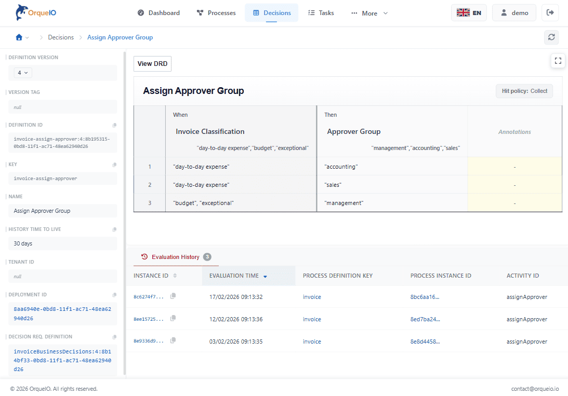This screenshot has height=396, width=568.
Task: Click rule 2 output "sales" cell
Action: pos(392,185)
